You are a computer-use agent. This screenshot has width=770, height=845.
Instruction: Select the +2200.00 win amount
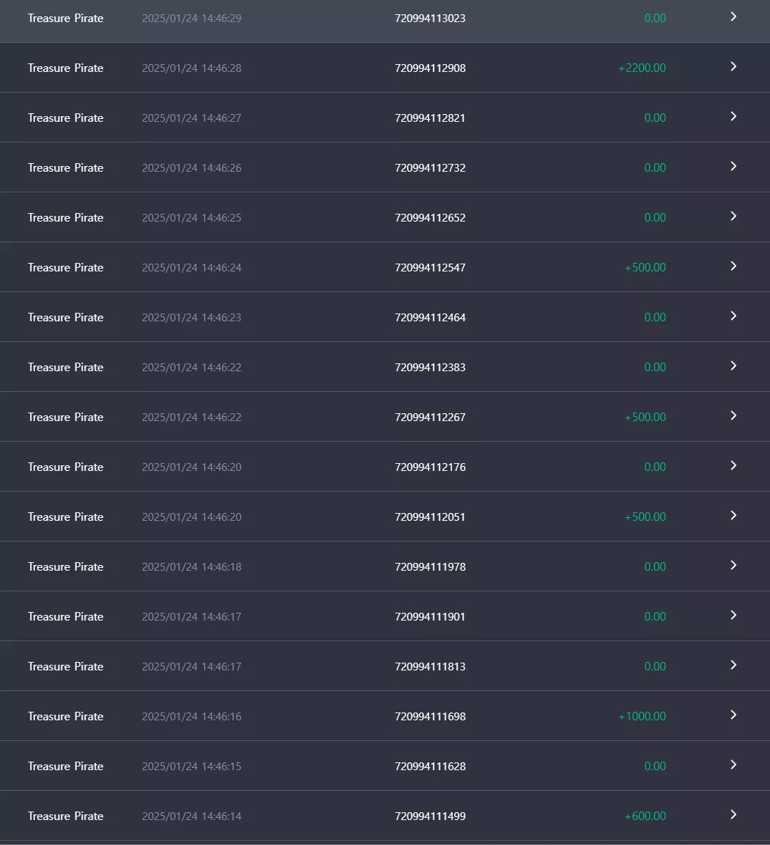(642, 68)
